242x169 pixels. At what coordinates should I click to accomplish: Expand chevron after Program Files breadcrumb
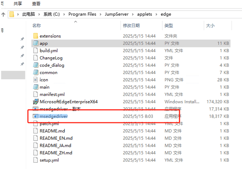(x=101, y=14)
